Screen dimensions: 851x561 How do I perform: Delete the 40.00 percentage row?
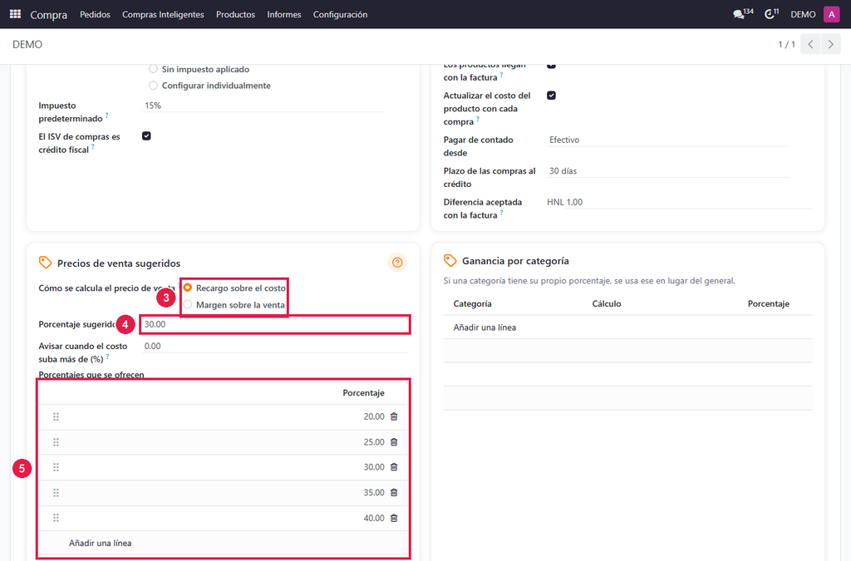394,518
